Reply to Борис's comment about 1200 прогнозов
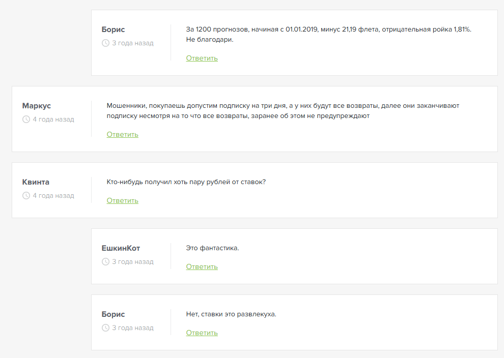Viewport: 504px width, 358px height. coord(202,58)
